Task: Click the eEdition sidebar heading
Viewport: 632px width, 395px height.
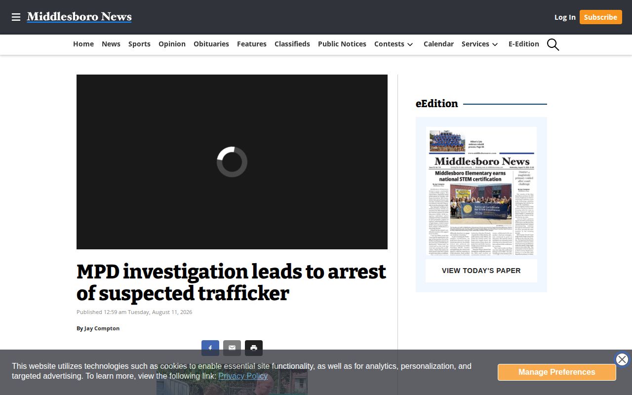Action: tap(437, 104)
